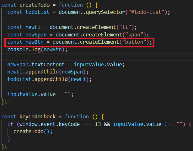Click the todoList variable declaration
The image size is (193, 151).
pyautogui.click(x=37, y=12)
